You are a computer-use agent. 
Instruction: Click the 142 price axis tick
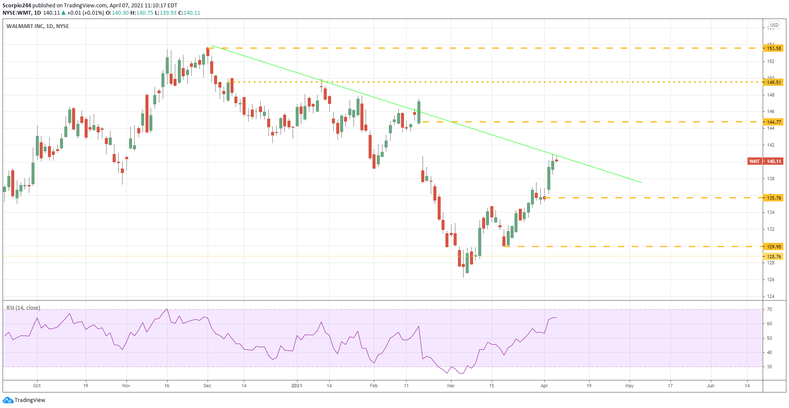[x=770, y=145]
